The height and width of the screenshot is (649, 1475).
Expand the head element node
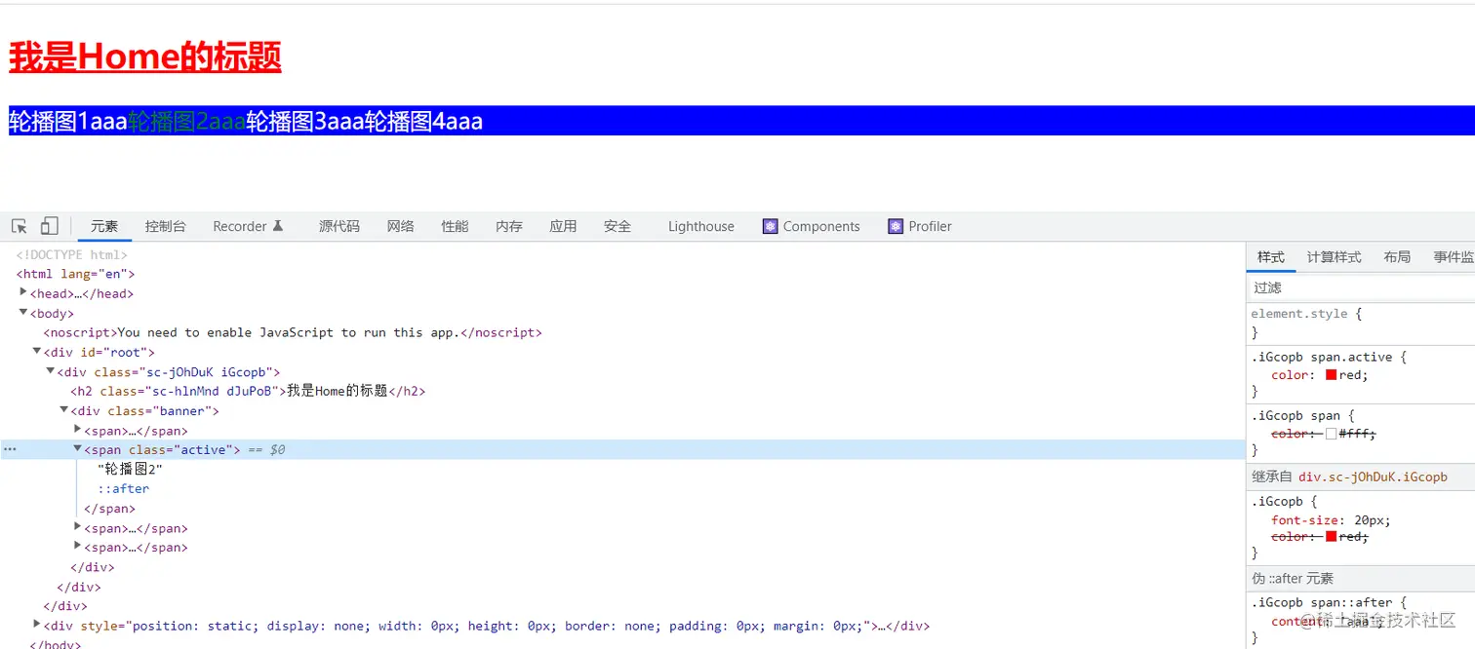[23, 292]
